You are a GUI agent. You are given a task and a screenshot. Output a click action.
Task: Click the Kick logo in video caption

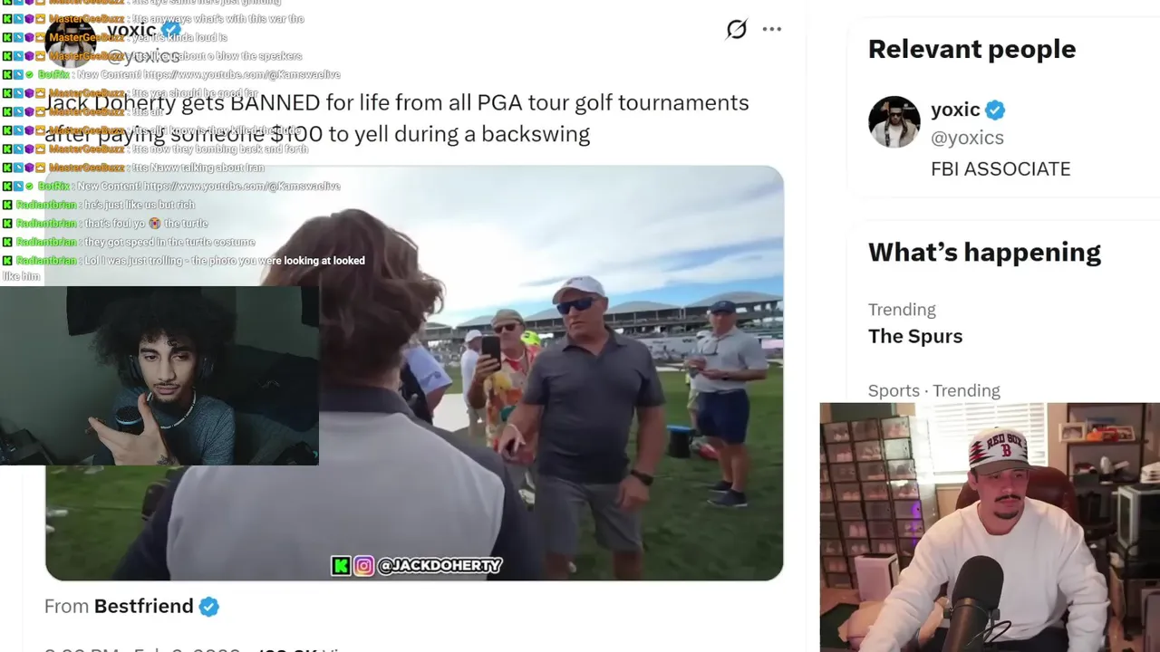(x=341, y=566)
